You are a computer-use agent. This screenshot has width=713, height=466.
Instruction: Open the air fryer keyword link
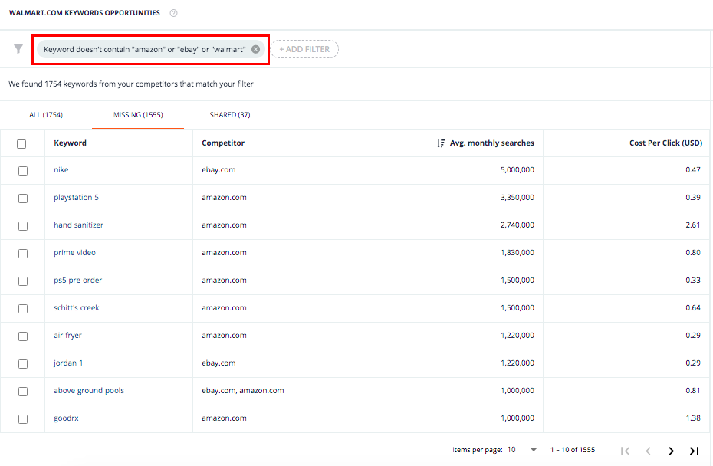pyautogui.click(x=67, y=335)
